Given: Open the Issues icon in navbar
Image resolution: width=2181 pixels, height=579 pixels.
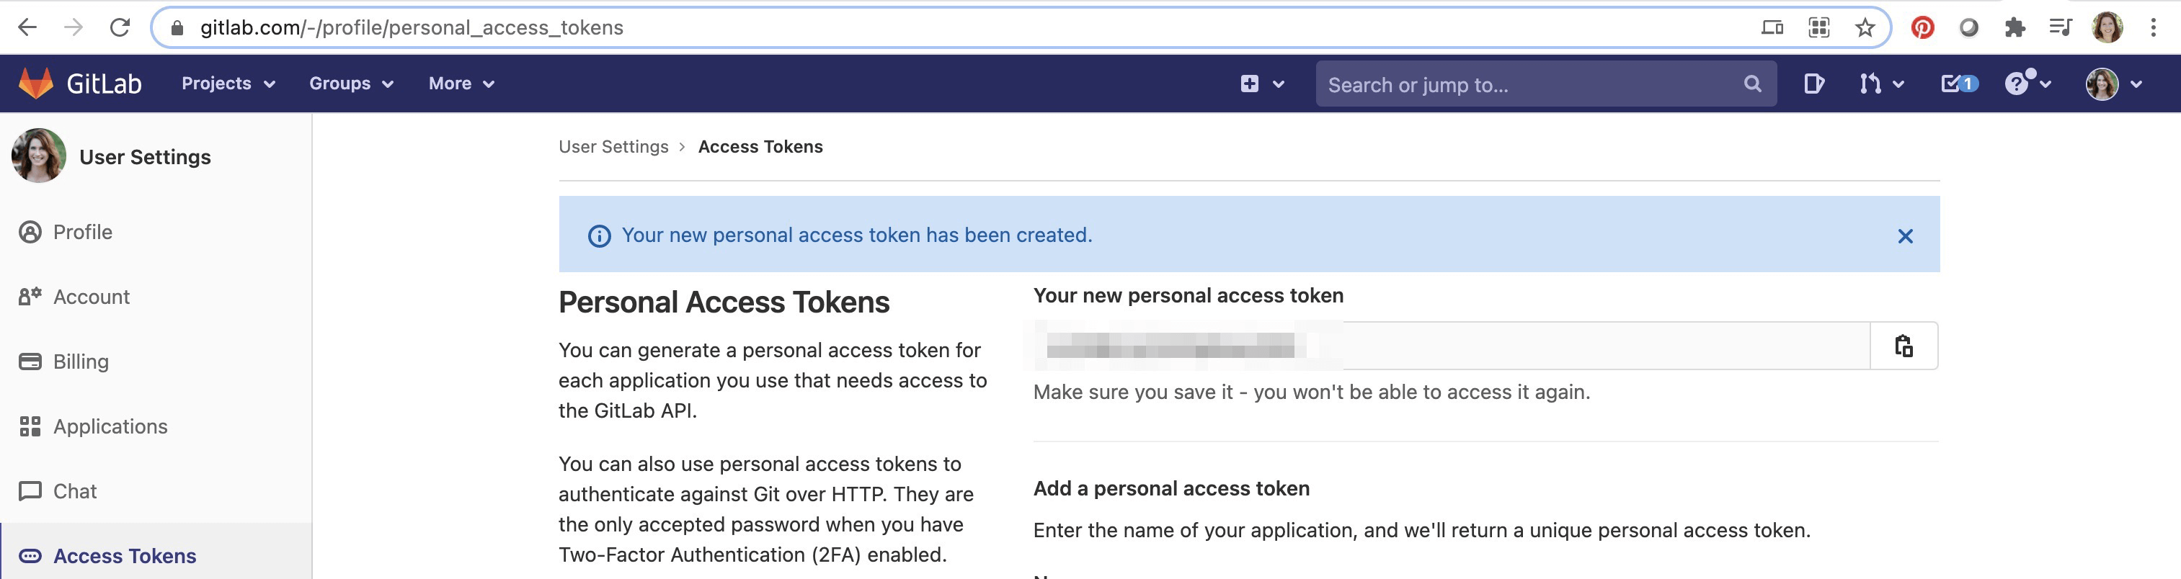Looking at the screenshot, I should [x=1813, y=84].
